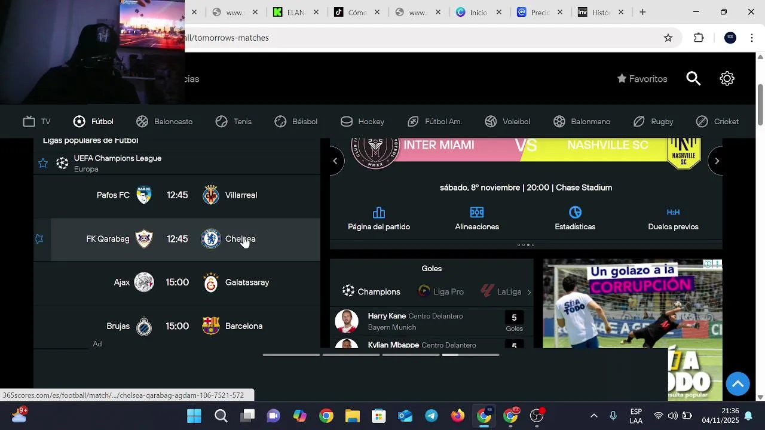This screenshot has width=765, height=430.
Task: Select Fútbol Am. section
Action: coord(434,122)
